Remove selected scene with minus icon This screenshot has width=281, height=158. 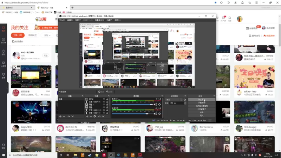pos(64,117)
